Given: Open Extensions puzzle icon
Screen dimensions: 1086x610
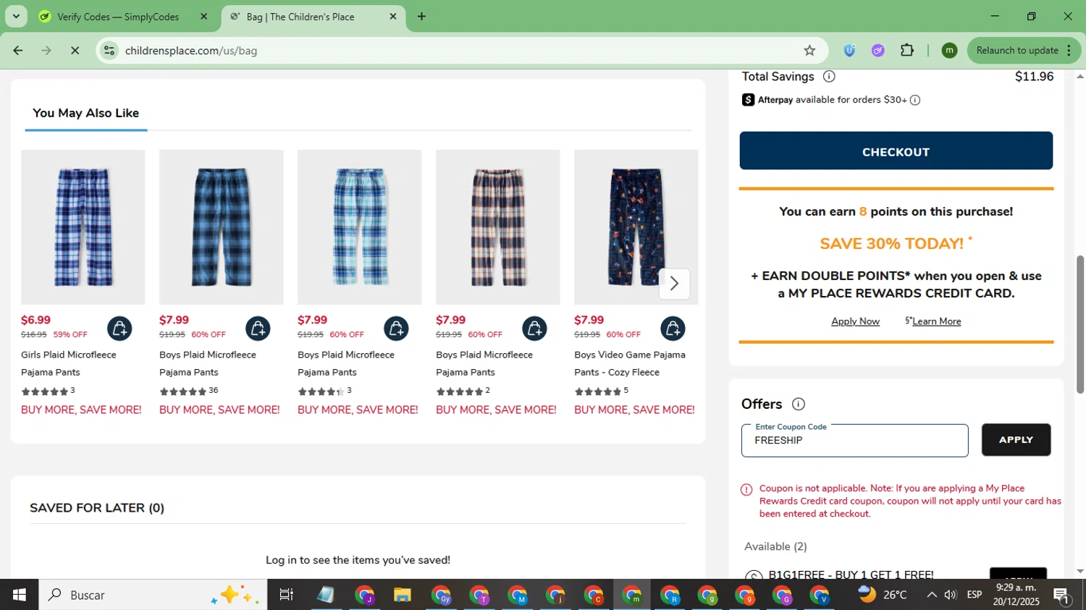Looking at the screenshot, I should 907,51.
